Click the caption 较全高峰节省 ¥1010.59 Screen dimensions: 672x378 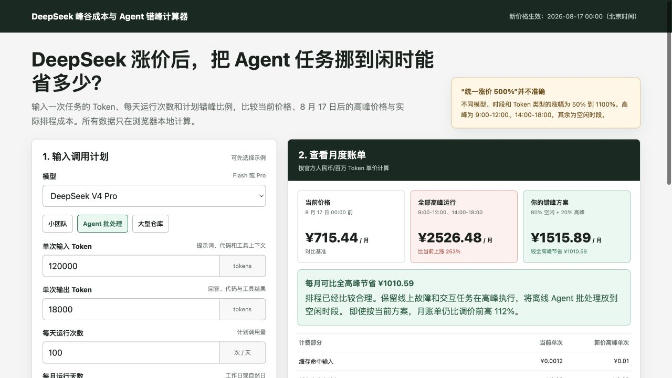[x=559, y=251]
